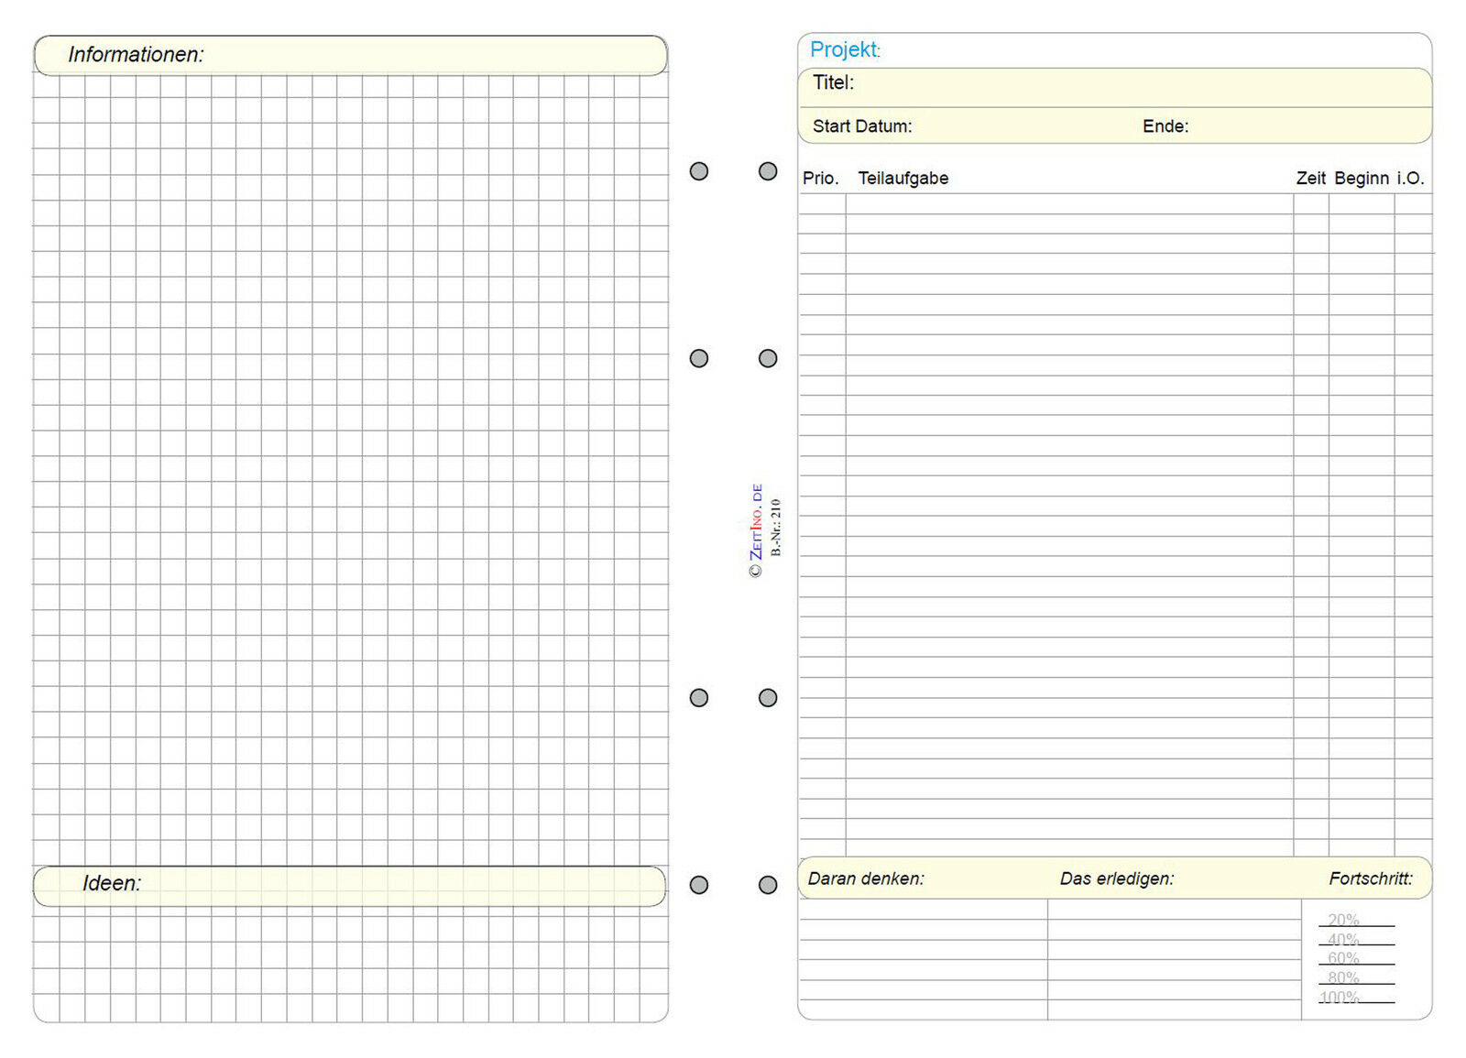Click the Prio. column header

coord(821,179)
